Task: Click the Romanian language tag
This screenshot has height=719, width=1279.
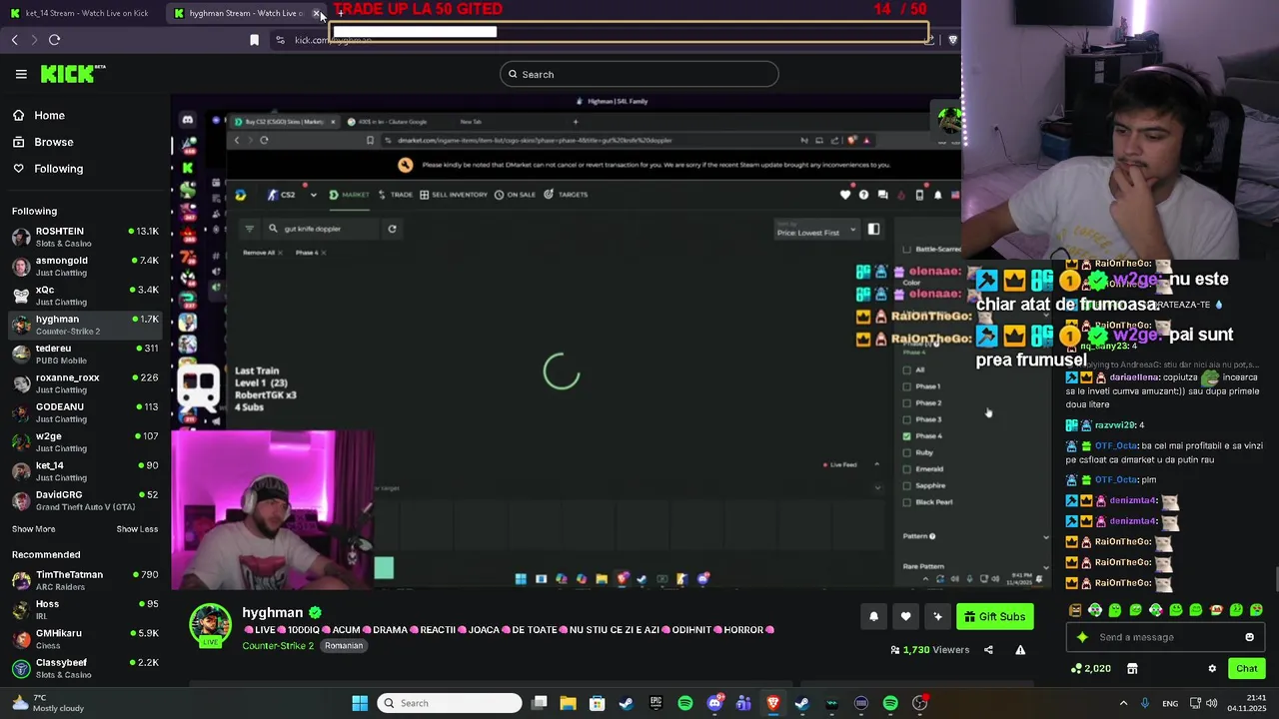Action: pyautogui.click(x=343, y=646)
